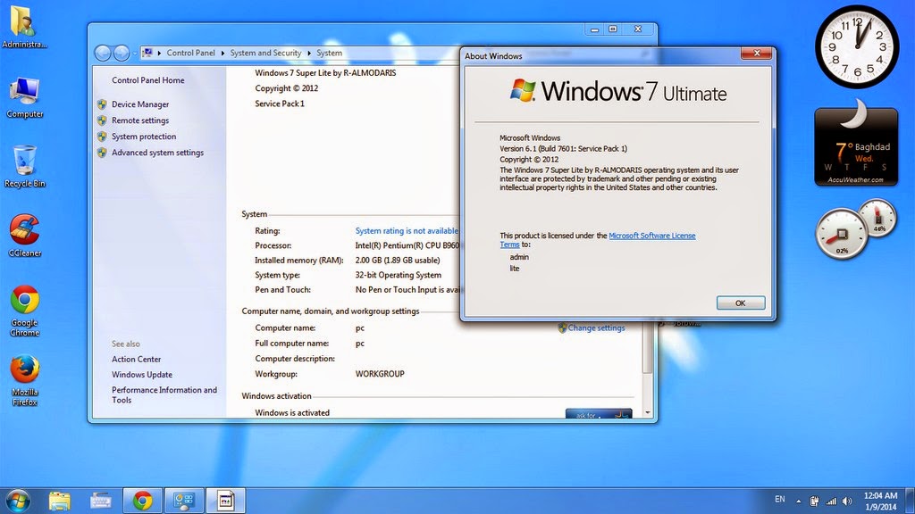Close the About Windows dialog

coord(757,53)
